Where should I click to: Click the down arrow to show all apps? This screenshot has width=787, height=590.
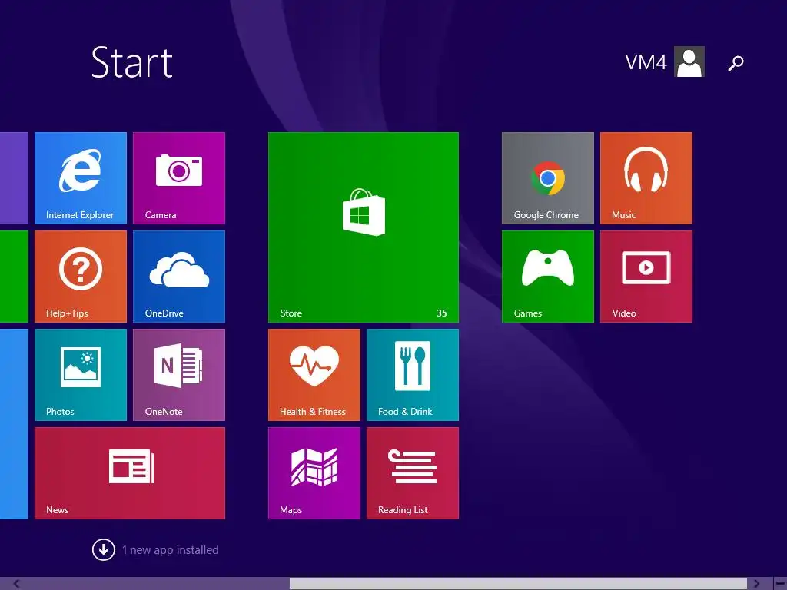click(104, 550)
